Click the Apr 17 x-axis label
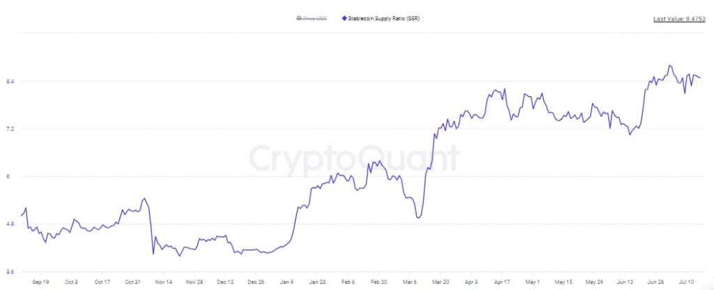 502,283
